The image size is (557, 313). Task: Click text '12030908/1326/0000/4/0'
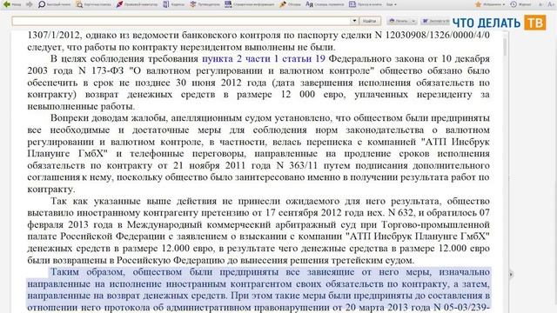pyautogui.click(x=437, y=35)
